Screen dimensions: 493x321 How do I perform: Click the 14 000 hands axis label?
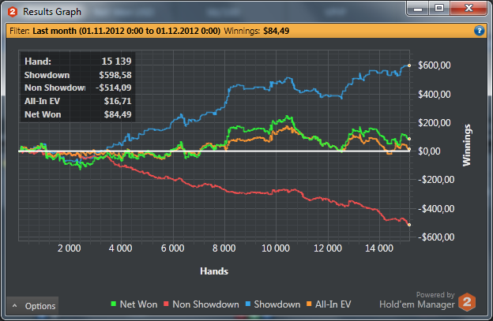click(379, 248)
